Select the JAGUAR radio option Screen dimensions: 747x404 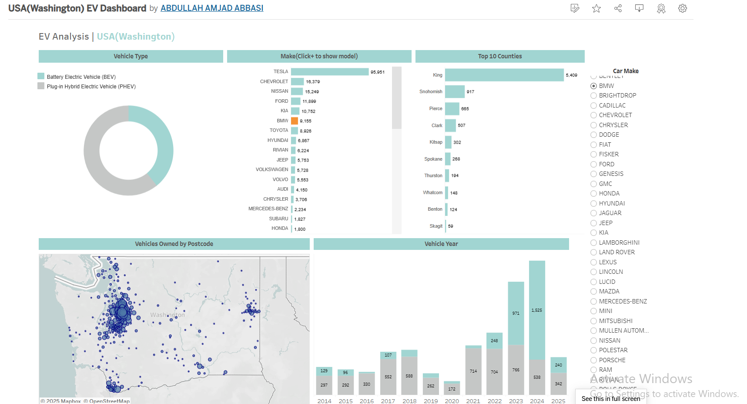point(593,213)
